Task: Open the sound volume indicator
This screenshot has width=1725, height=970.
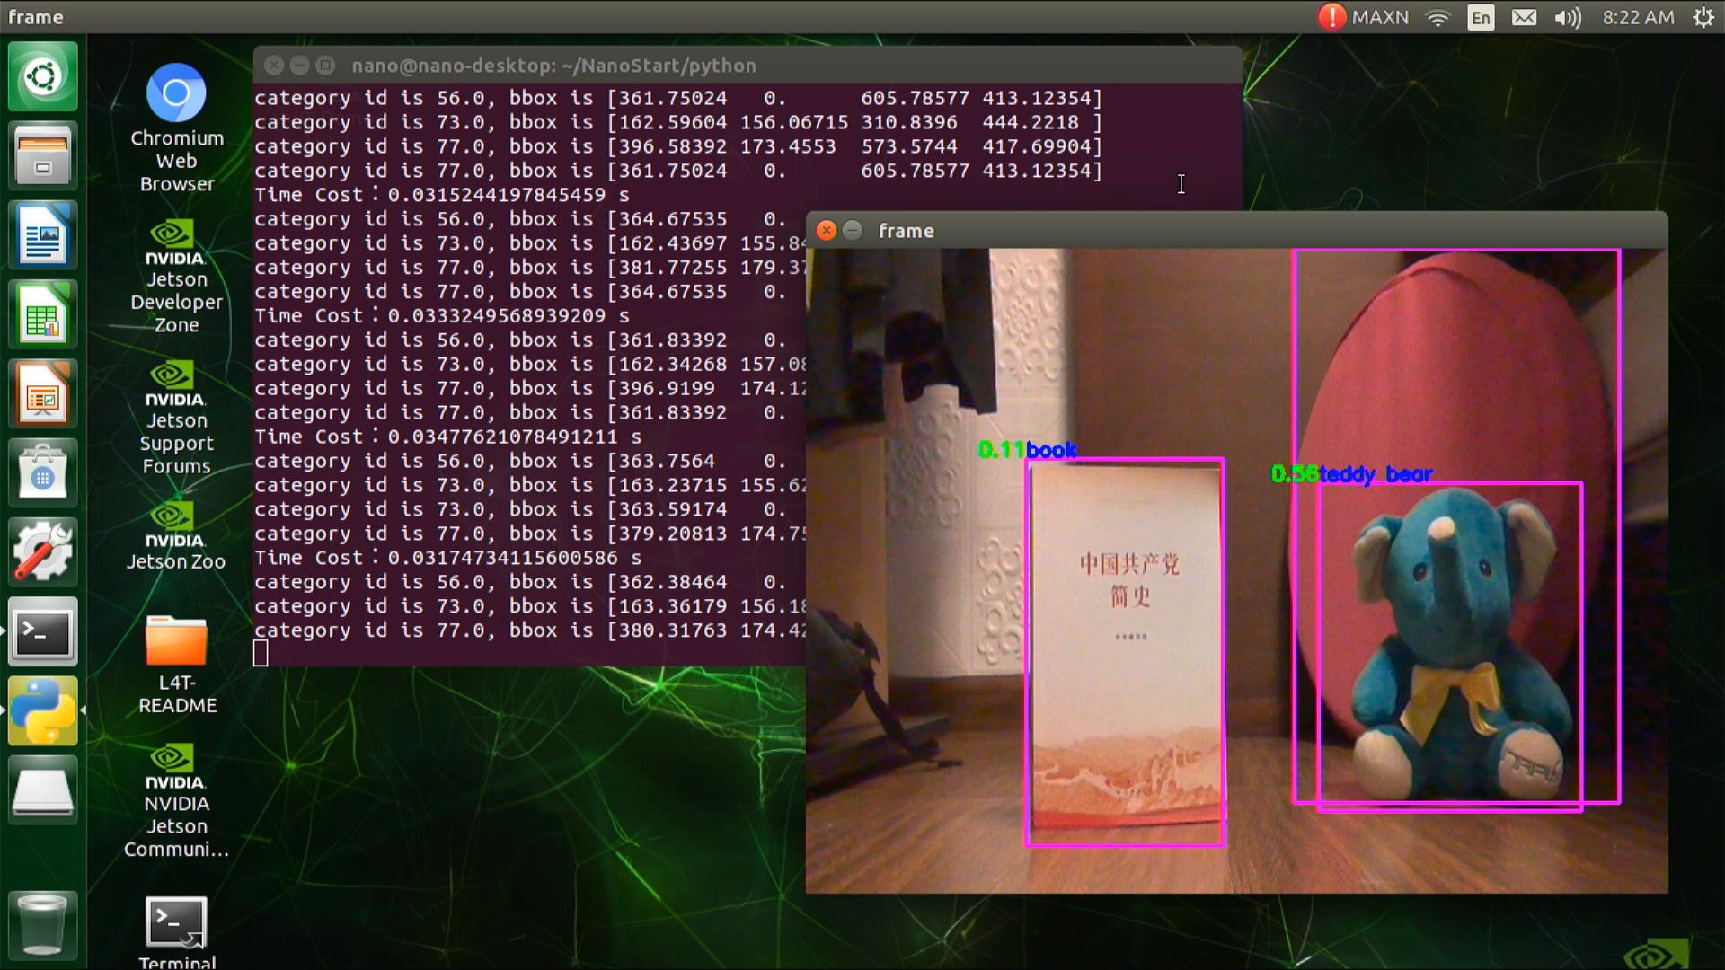Action: pos(1567,17)
